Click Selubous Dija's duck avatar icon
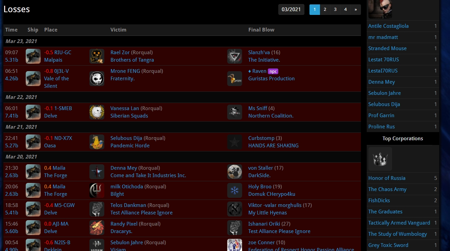This screenshot has height=251, width=450. [97, 142]
